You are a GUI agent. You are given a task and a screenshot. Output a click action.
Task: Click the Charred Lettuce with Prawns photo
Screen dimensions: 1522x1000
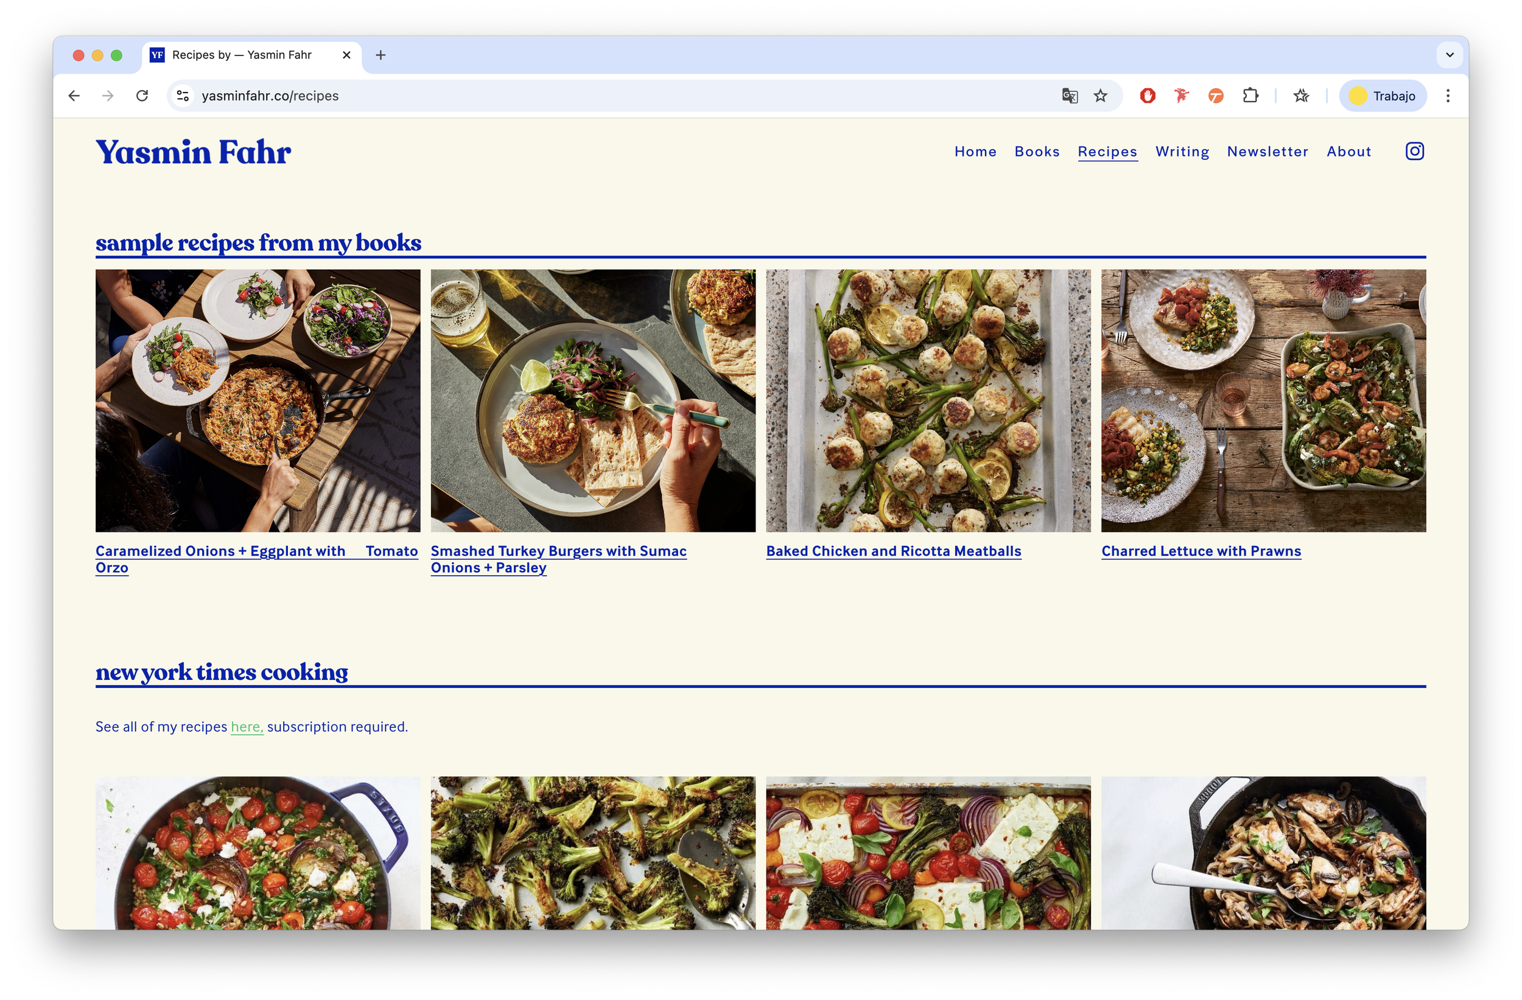pos(1263,400)
